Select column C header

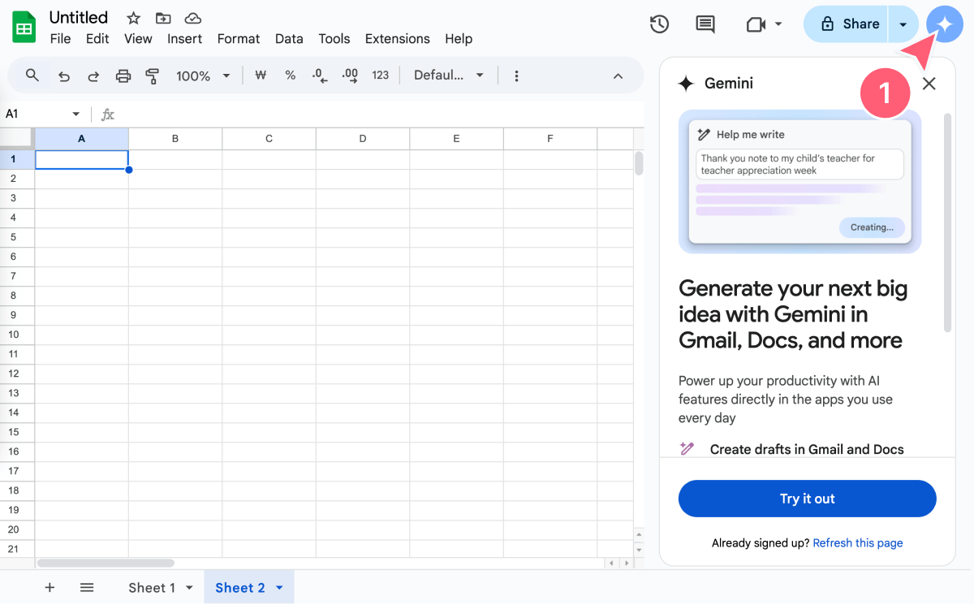click(269, 139)
